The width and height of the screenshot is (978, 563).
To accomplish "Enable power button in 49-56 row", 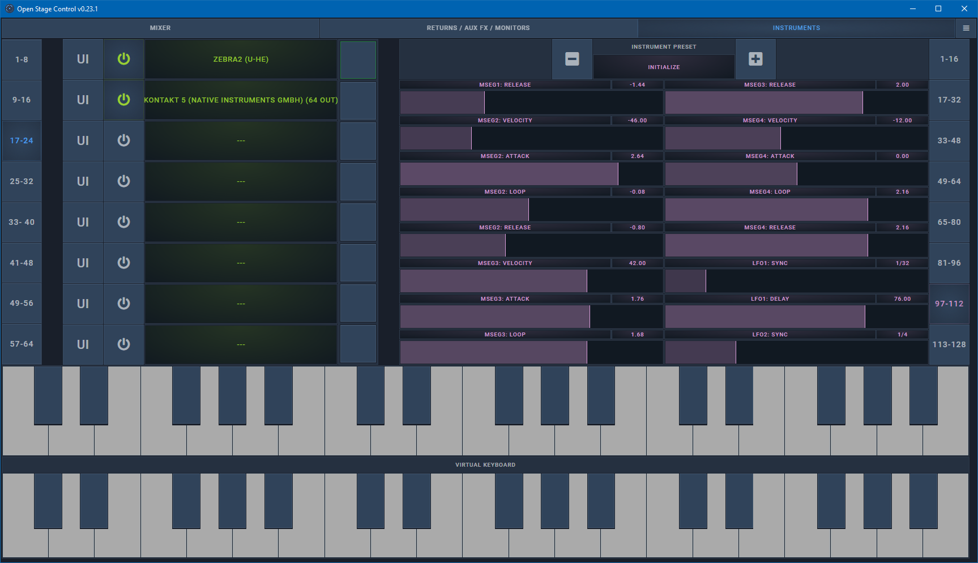I will (123, 304).
